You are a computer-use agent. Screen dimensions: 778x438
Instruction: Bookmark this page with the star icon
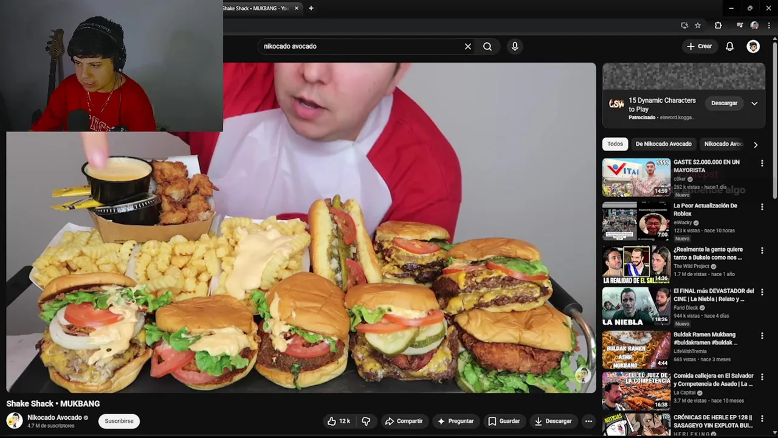click(698, 26)
